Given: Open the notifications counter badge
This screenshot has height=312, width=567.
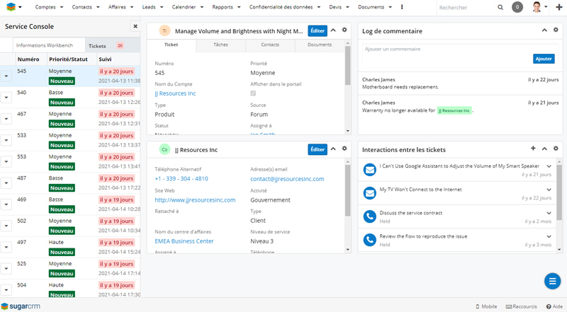Looking at the screenshot, I should (517, 7).
